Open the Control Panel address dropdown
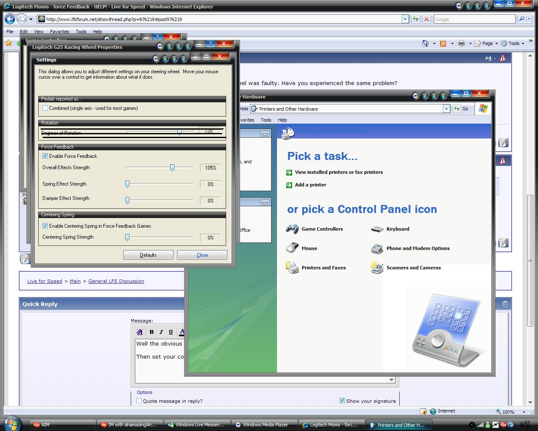 446,109
